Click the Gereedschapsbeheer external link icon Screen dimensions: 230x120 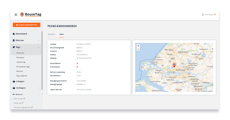point(32,108)
